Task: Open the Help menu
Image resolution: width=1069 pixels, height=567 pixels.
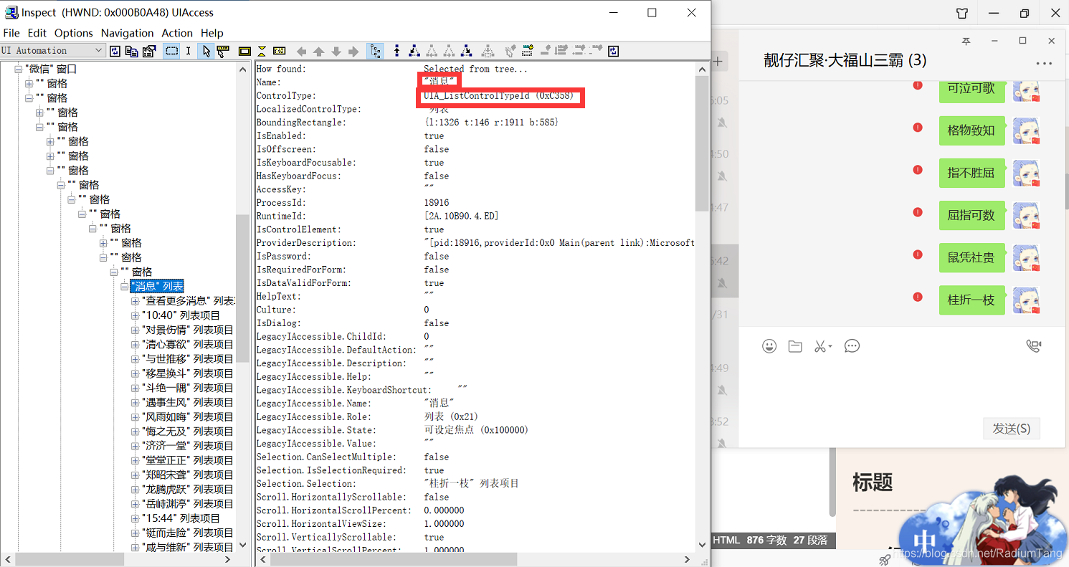Action: [x=212, y=33]
